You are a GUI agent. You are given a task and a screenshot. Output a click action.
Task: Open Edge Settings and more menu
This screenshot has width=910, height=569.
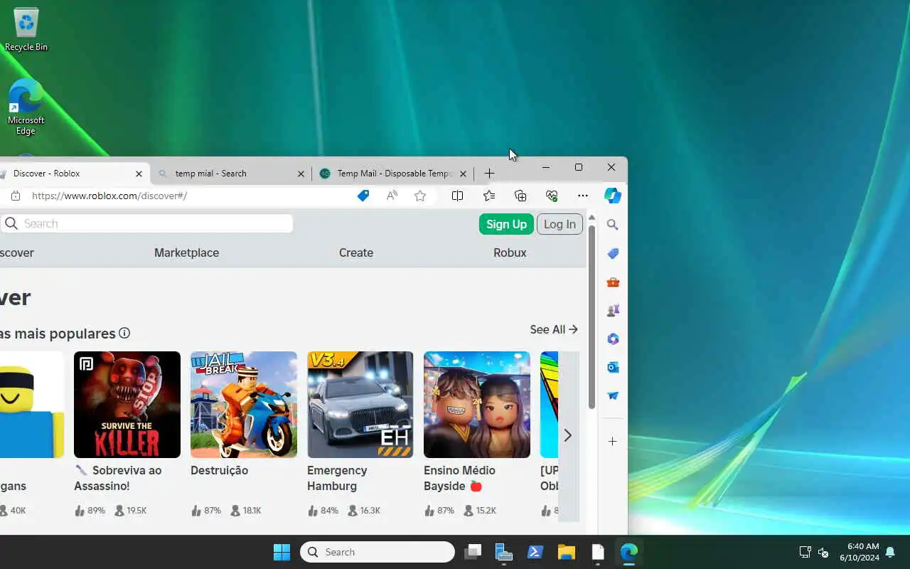pos(583,196)
